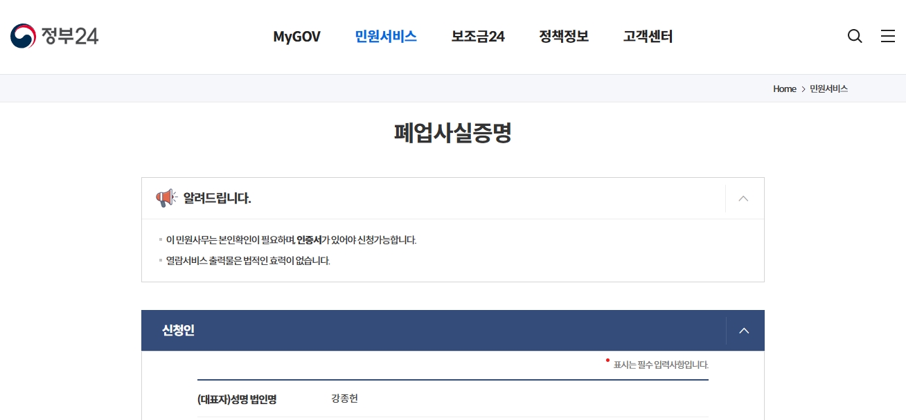
Task: Click the (대표자)성명 법인명 label
Action: [x=237, y=400]
